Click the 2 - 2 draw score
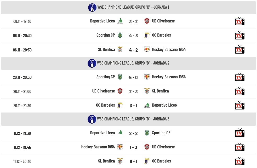This screenshot has width=257, height=168. (x=133, y=133)
